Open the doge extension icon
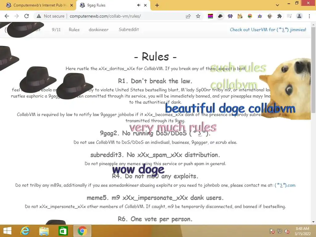The image size is (316, 237). pos(240,16)
